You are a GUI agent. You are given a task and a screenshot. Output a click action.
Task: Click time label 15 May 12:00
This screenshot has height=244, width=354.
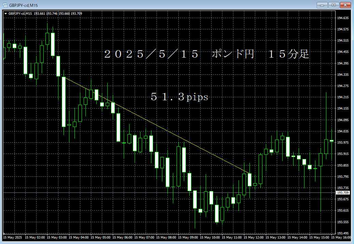254,237
